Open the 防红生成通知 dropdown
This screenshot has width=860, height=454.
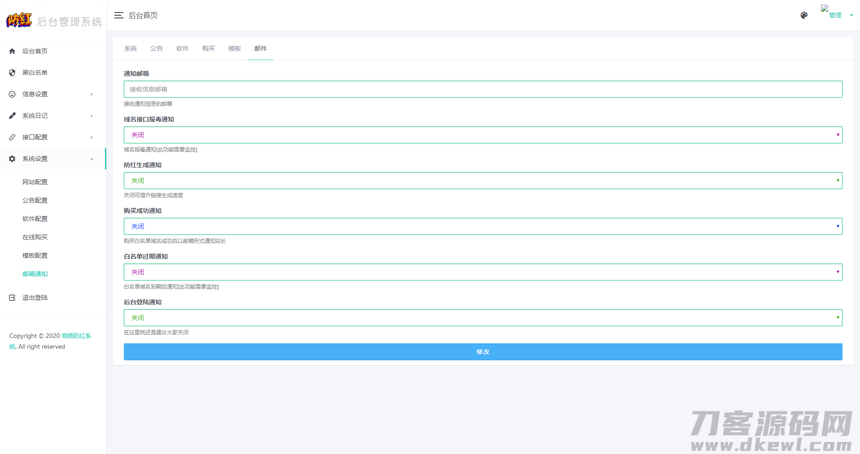(483, 181)
